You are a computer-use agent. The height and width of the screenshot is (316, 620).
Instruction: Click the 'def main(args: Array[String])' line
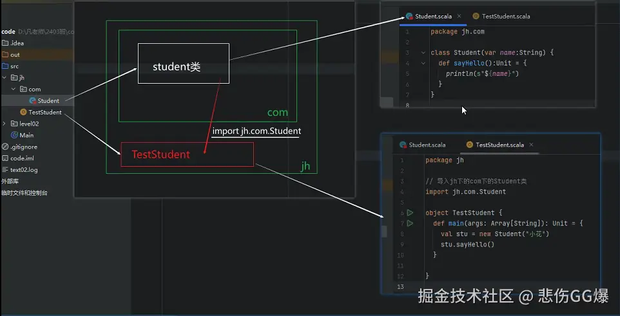click(508, 223)
